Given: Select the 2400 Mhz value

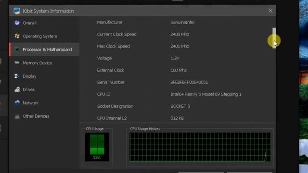Looking at the screenshot, I should tap(180, 34).
